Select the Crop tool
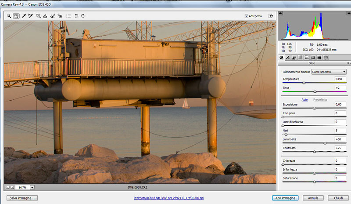This screenshot has width=351, height=204. pos(39,16)
